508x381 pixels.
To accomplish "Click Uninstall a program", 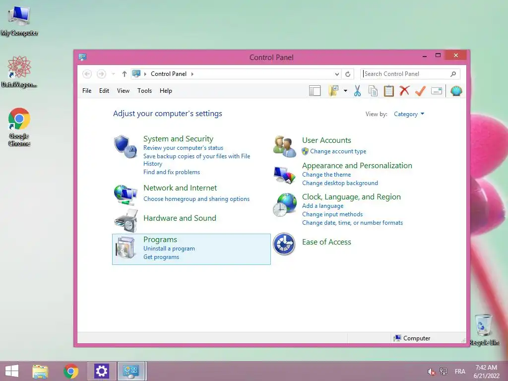I will (x=169, y=249).
